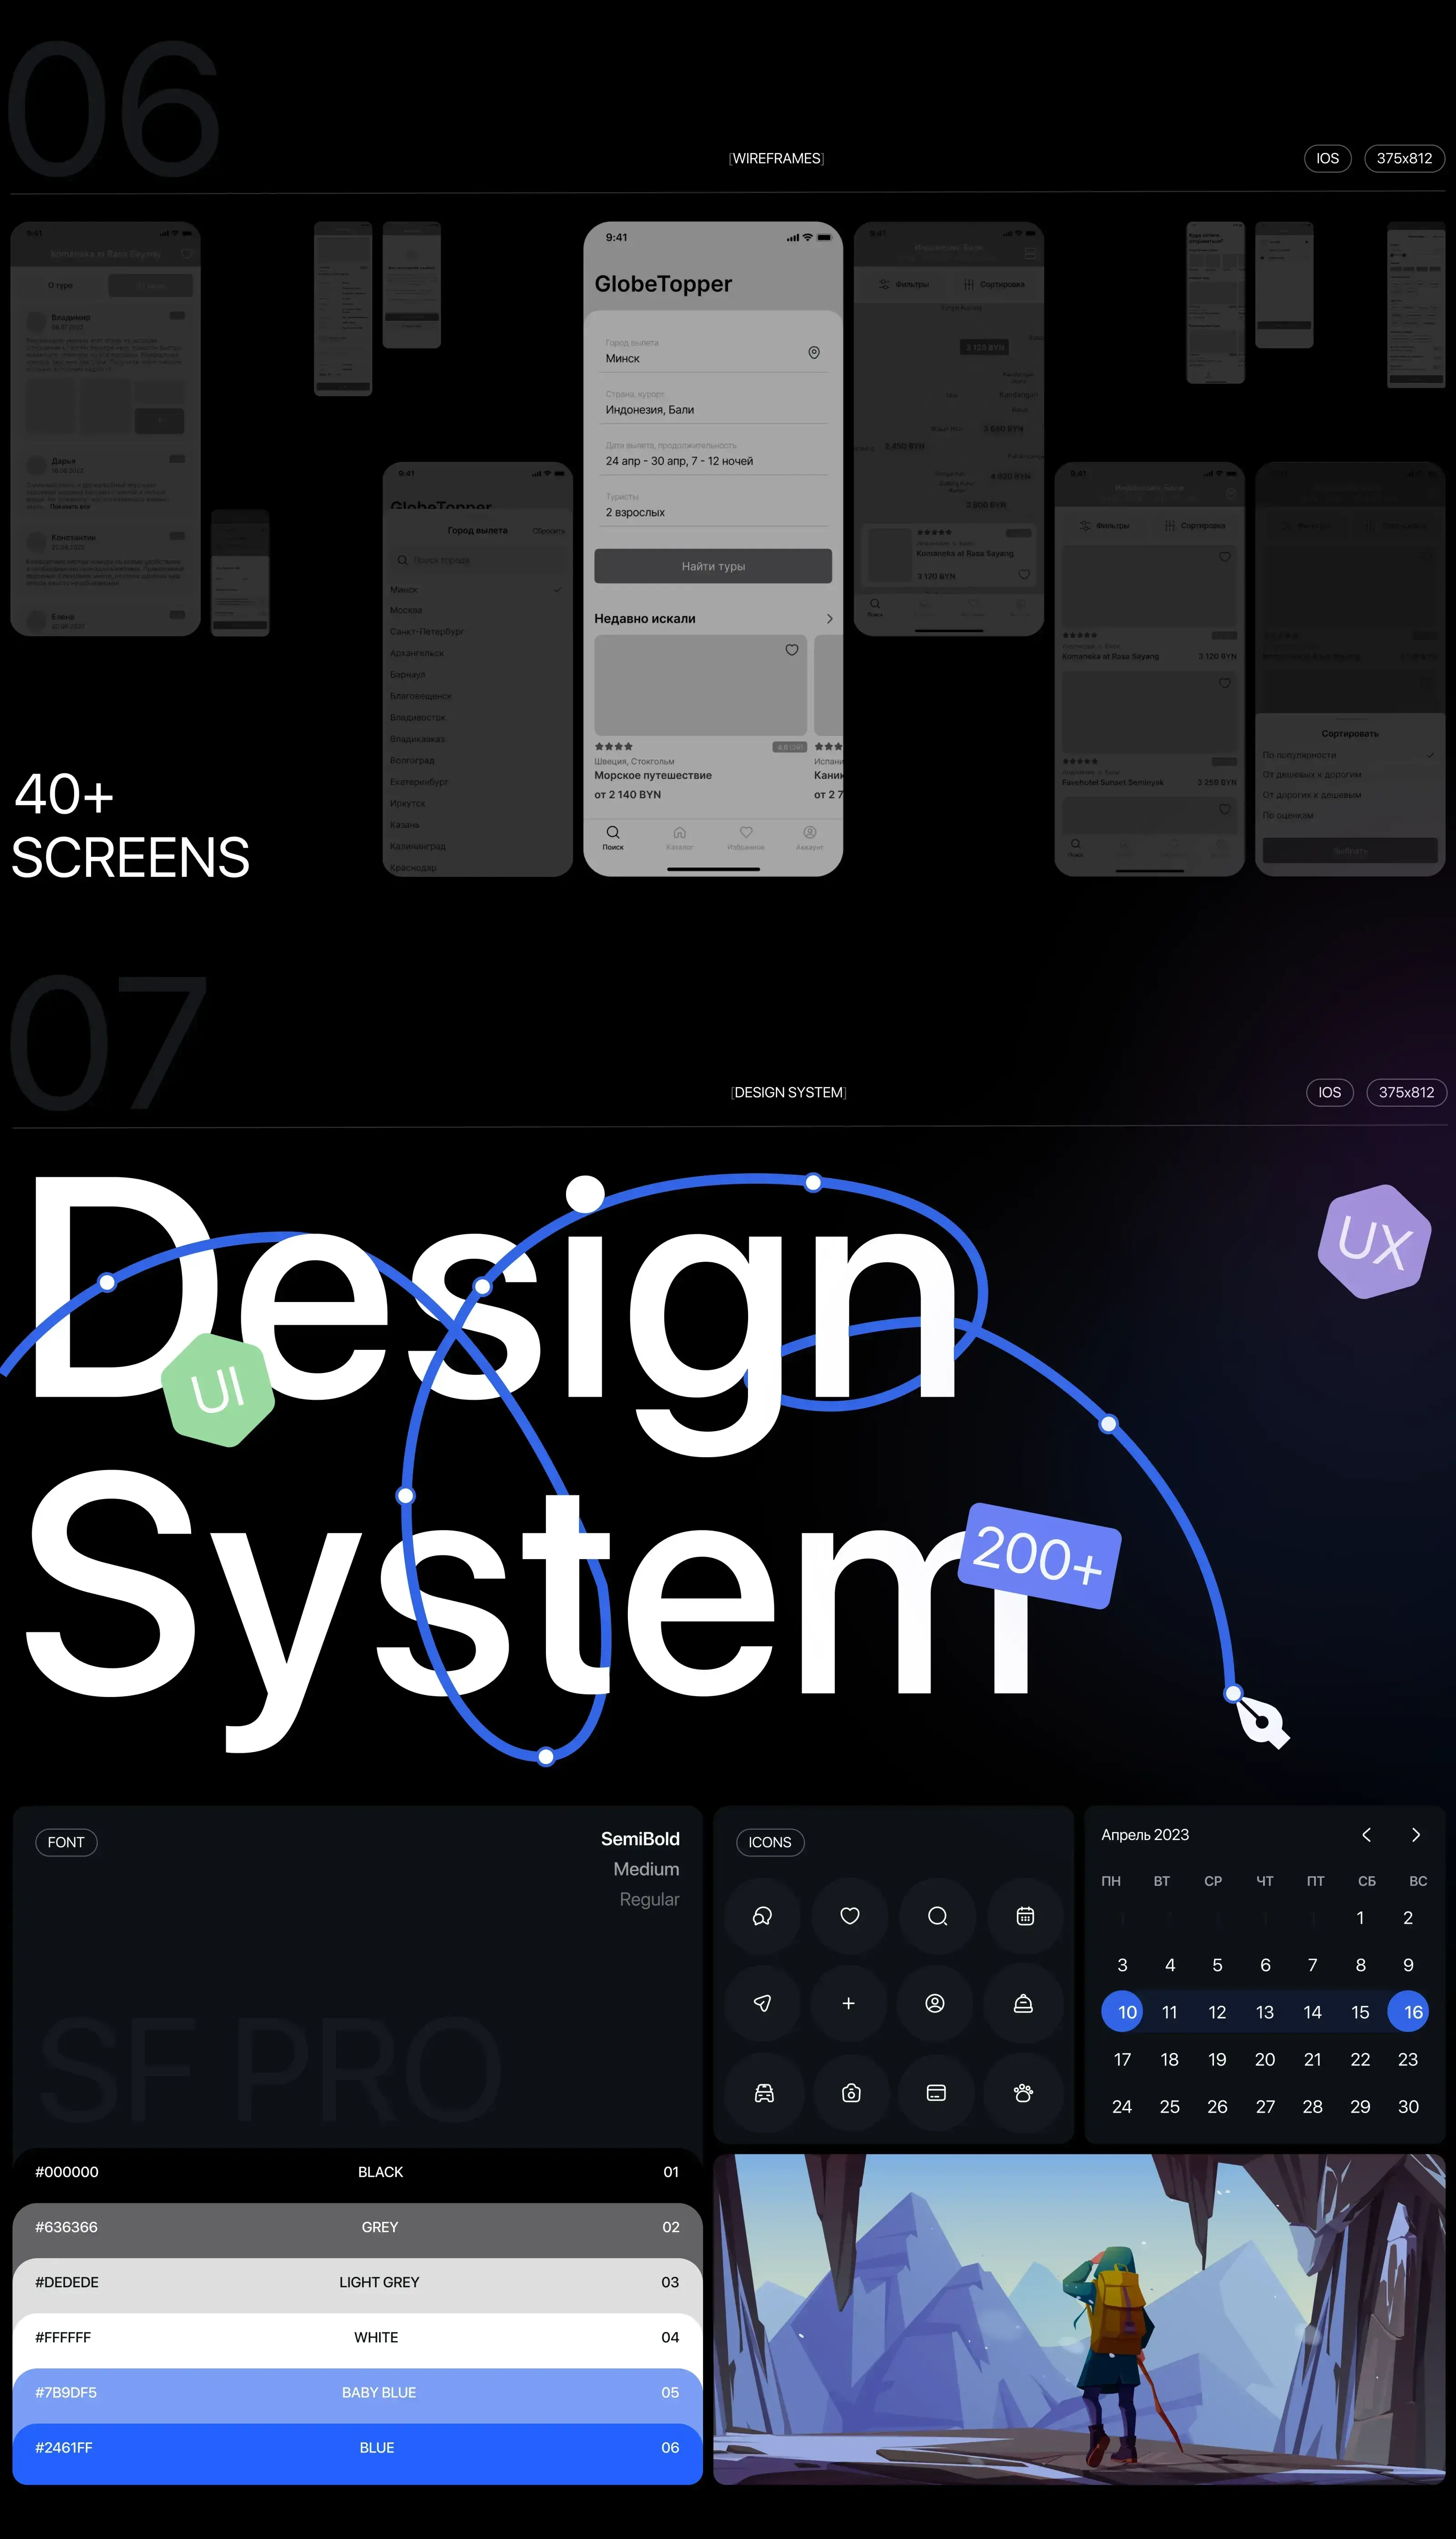Open Сортировка in the map wireframe

994,285
